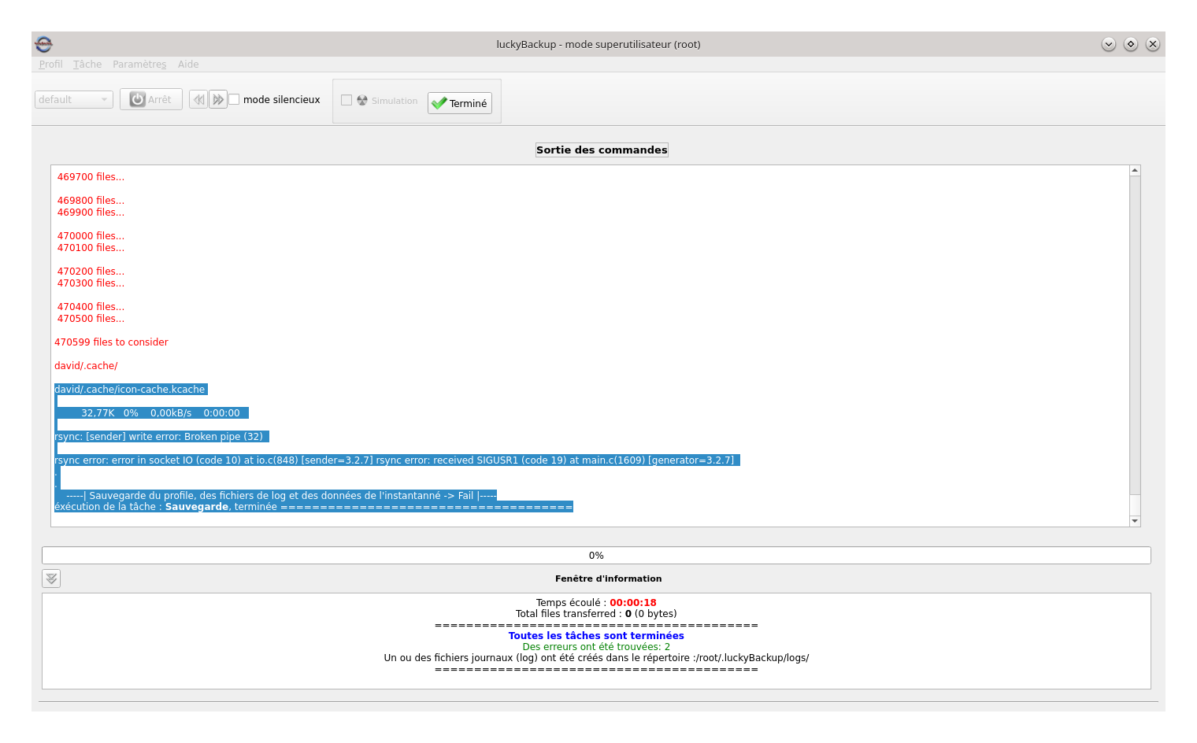
Task: Click scrollbar up arrow in command output
Action: tap(1135, 170)
